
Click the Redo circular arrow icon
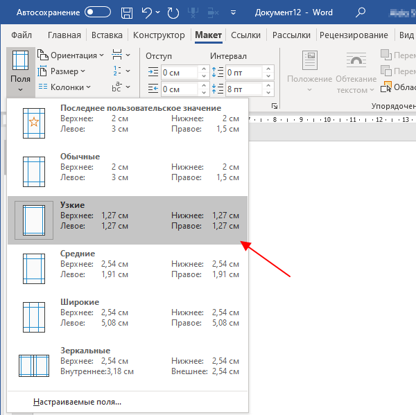(x=173, y=12)
